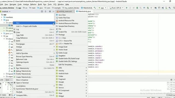Expand the UI Component submenu
The image size is (175, 98).
(x=72, y=90)
